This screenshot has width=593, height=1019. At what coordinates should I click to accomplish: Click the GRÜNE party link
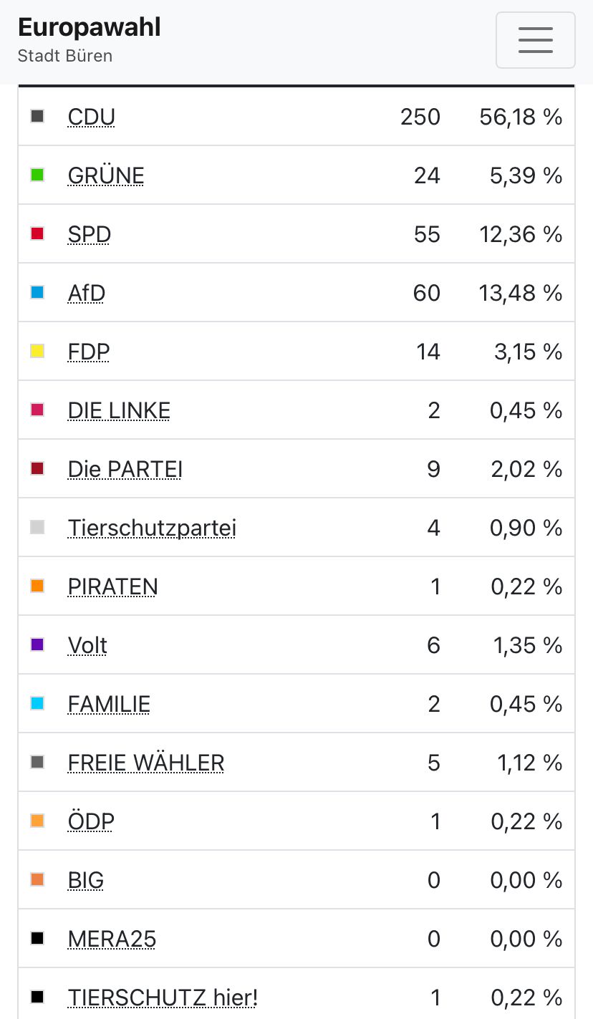pos(106,175)
